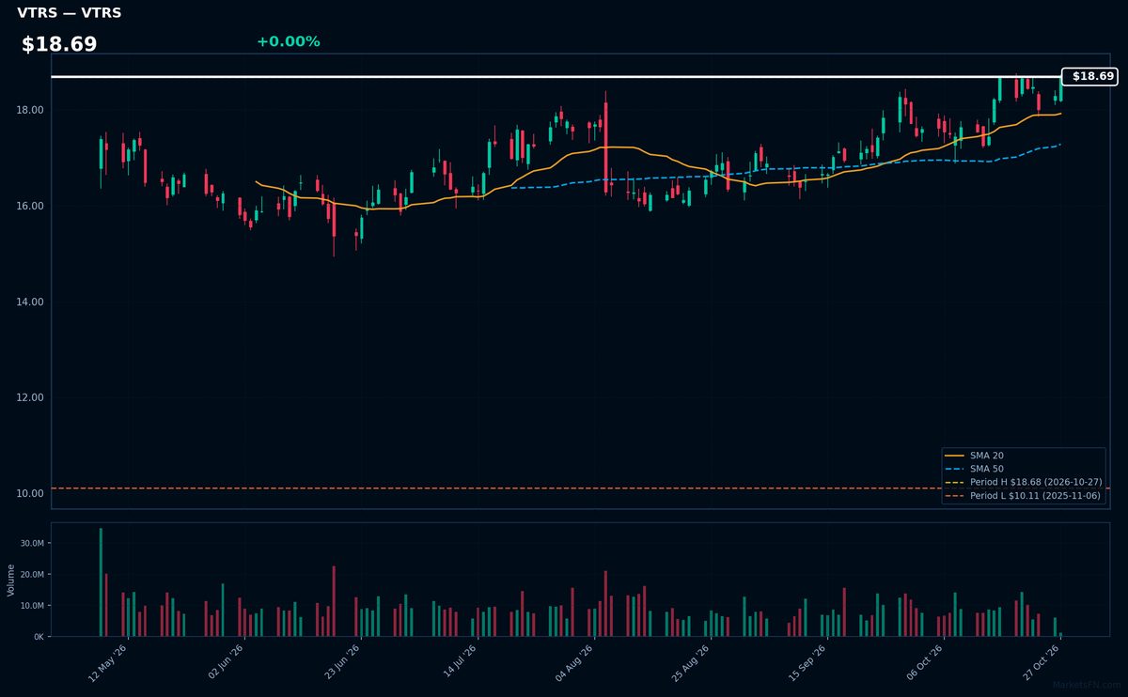
Task: Click the tall red volume bar before 23 Jun
Action: tap(334, 601)
